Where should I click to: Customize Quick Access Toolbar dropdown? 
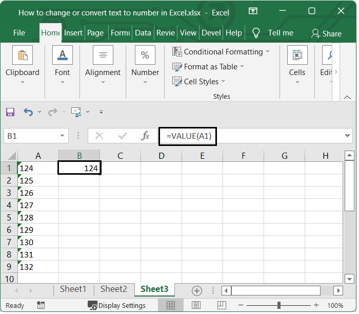pyautogui.click(x=101, y=112)
